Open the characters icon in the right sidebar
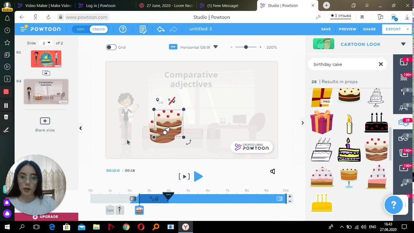Image resolution: width=414 pixels, height=233 pixels. (403, 107)
